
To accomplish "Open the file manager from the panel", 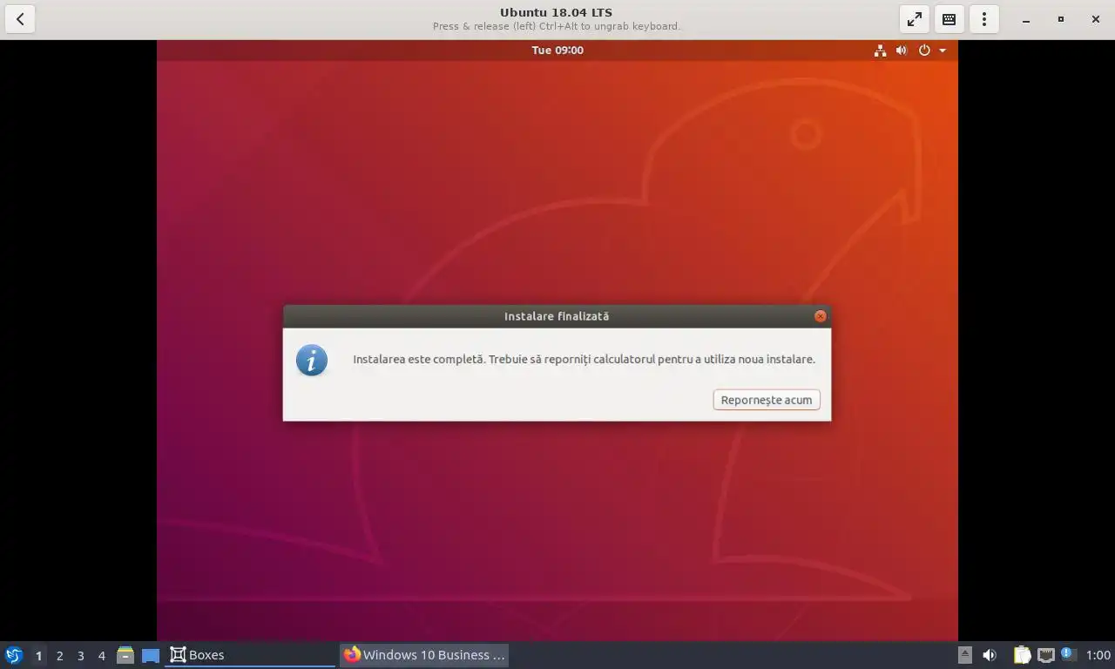I will (125, 655).
